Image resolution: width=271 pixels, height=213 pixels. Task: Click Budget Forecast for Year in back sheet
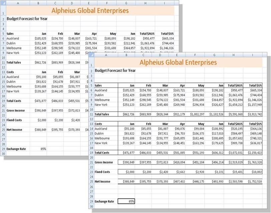coord(27,19)
